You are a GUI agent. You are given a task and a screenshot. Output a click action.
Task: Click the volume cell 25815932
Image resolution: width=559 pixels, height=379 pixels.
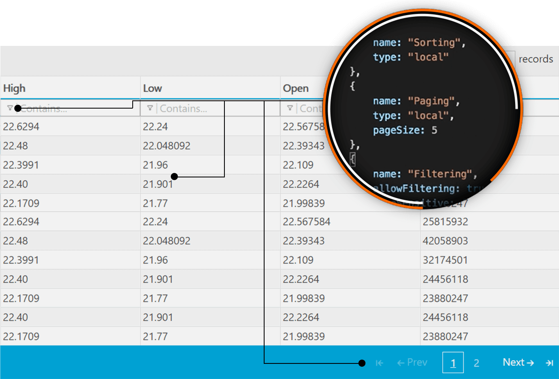tap(445, 222)
